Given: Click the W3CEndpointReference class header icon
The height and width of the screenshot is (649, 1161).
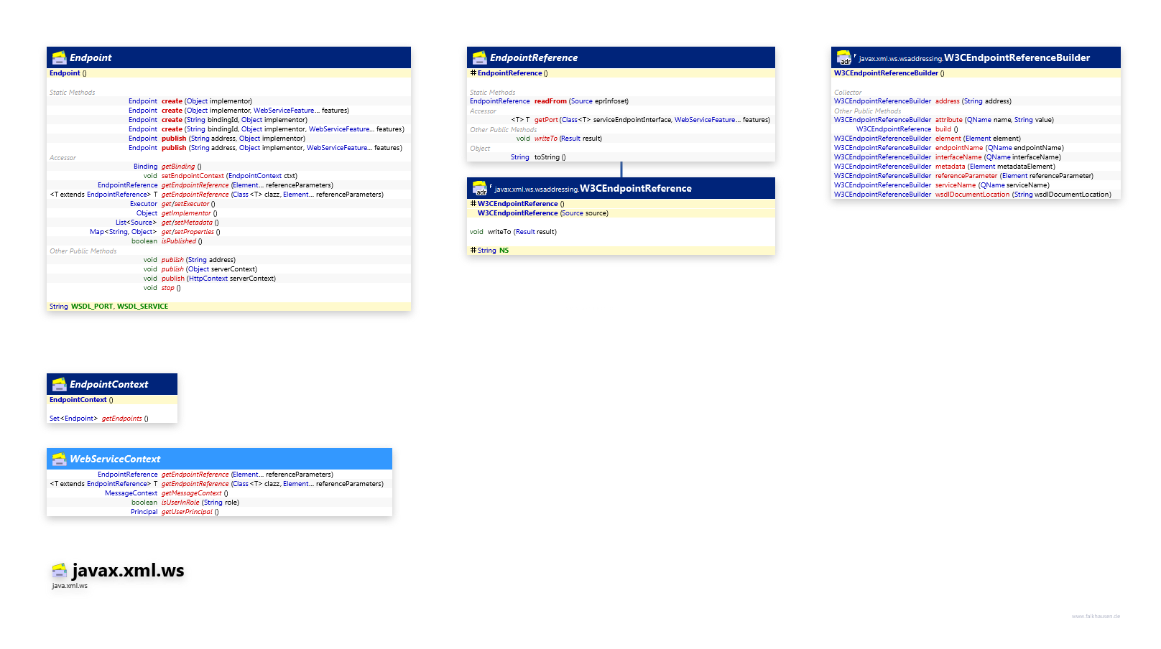Looking at the screenshot, I should click(479, 189).
